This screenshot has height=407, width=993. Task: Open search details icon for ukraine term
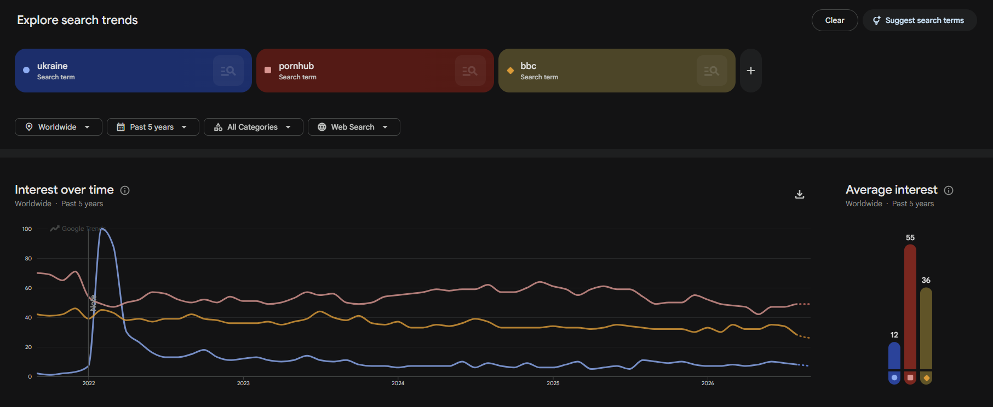coord(228,71)
